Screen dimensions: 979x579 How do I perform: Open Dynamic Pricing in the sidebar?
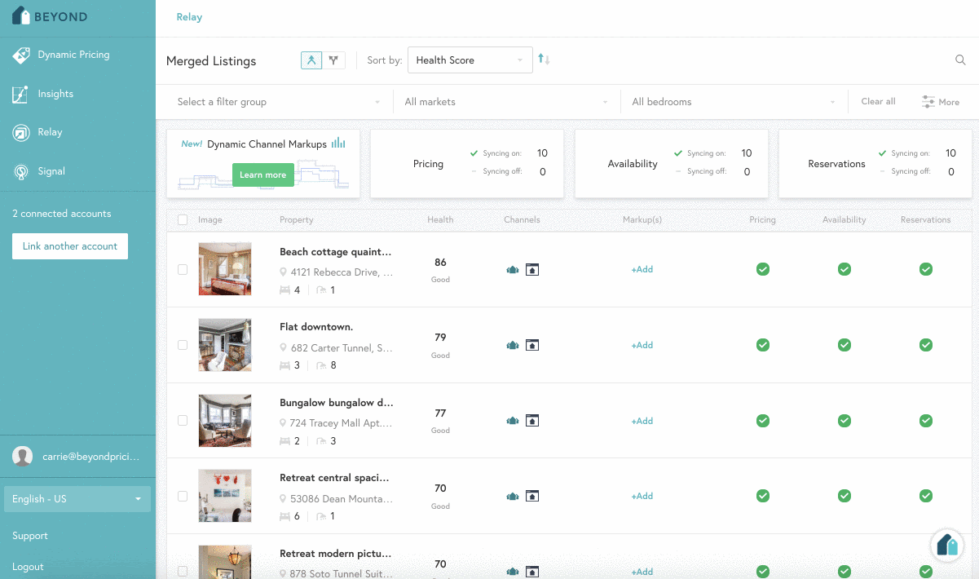(x=73, y=55)
